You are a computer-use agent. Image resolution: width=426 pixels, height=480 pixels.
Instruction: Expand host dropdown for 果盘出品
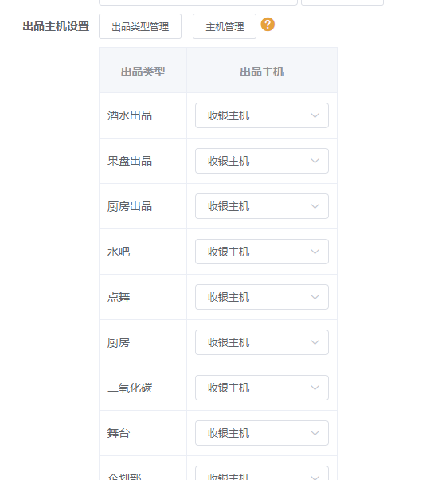click(262, 161)
